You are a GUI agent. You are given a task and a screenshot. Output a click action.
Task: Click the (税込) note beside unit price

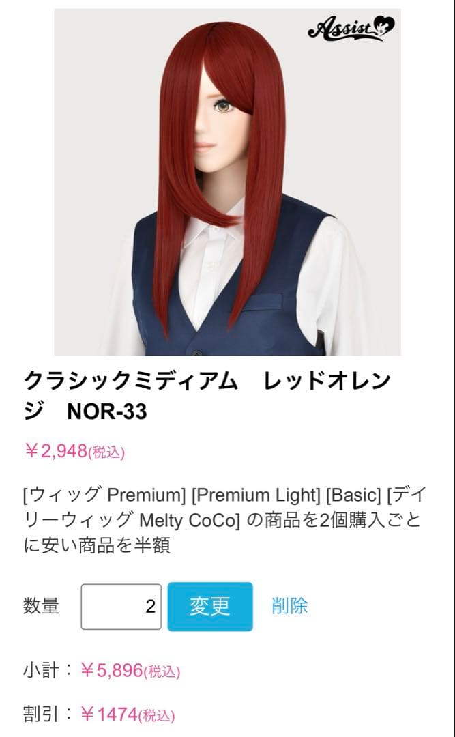(106, 452)
